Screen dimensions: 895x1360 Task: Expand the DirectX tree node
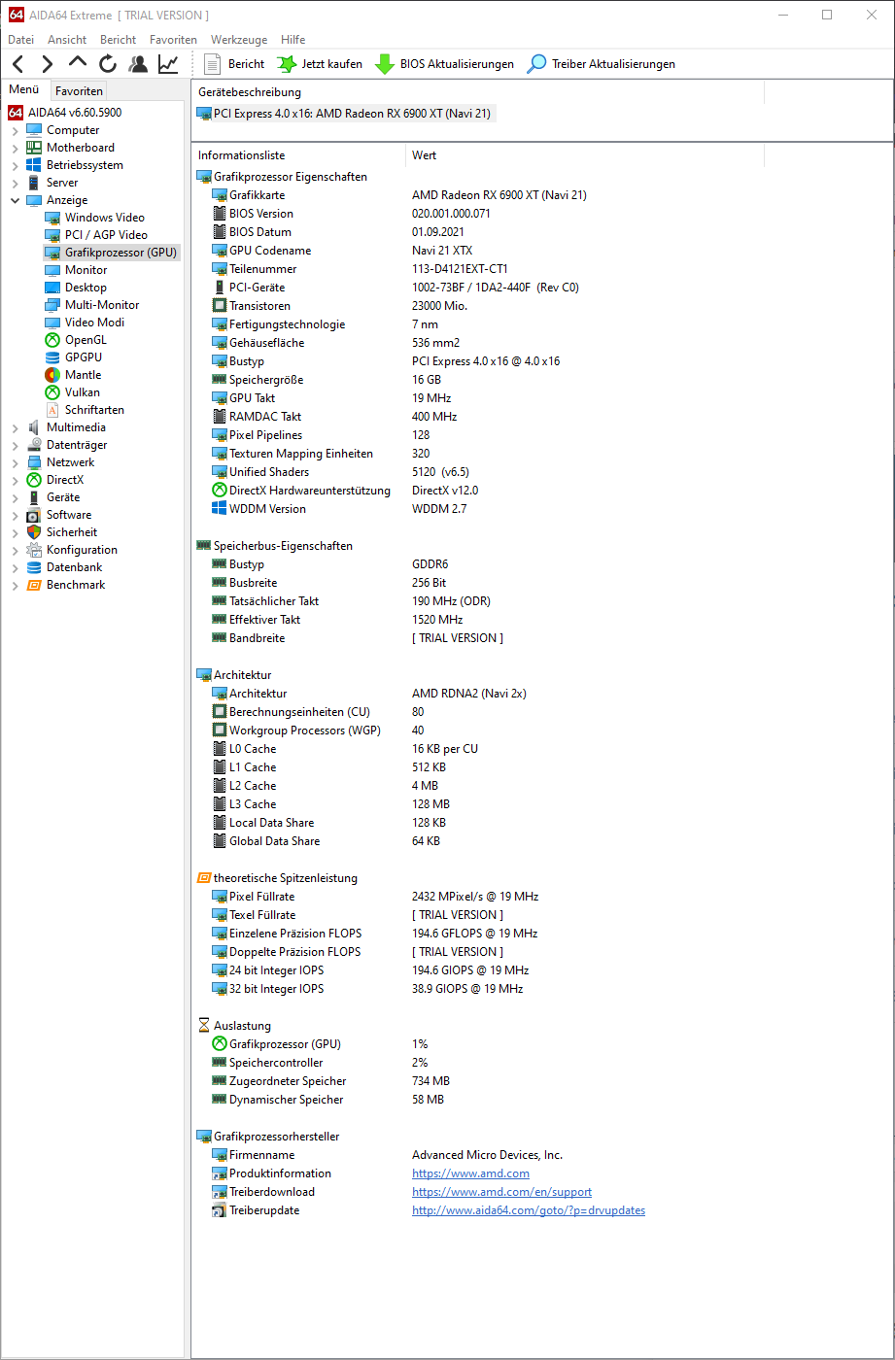pyautogui.click(x=15, y=480)
